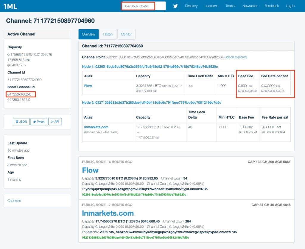Go to the Locations page
Image resolution: width=305 pixels, height=249 pixels.
pos(211,6)
